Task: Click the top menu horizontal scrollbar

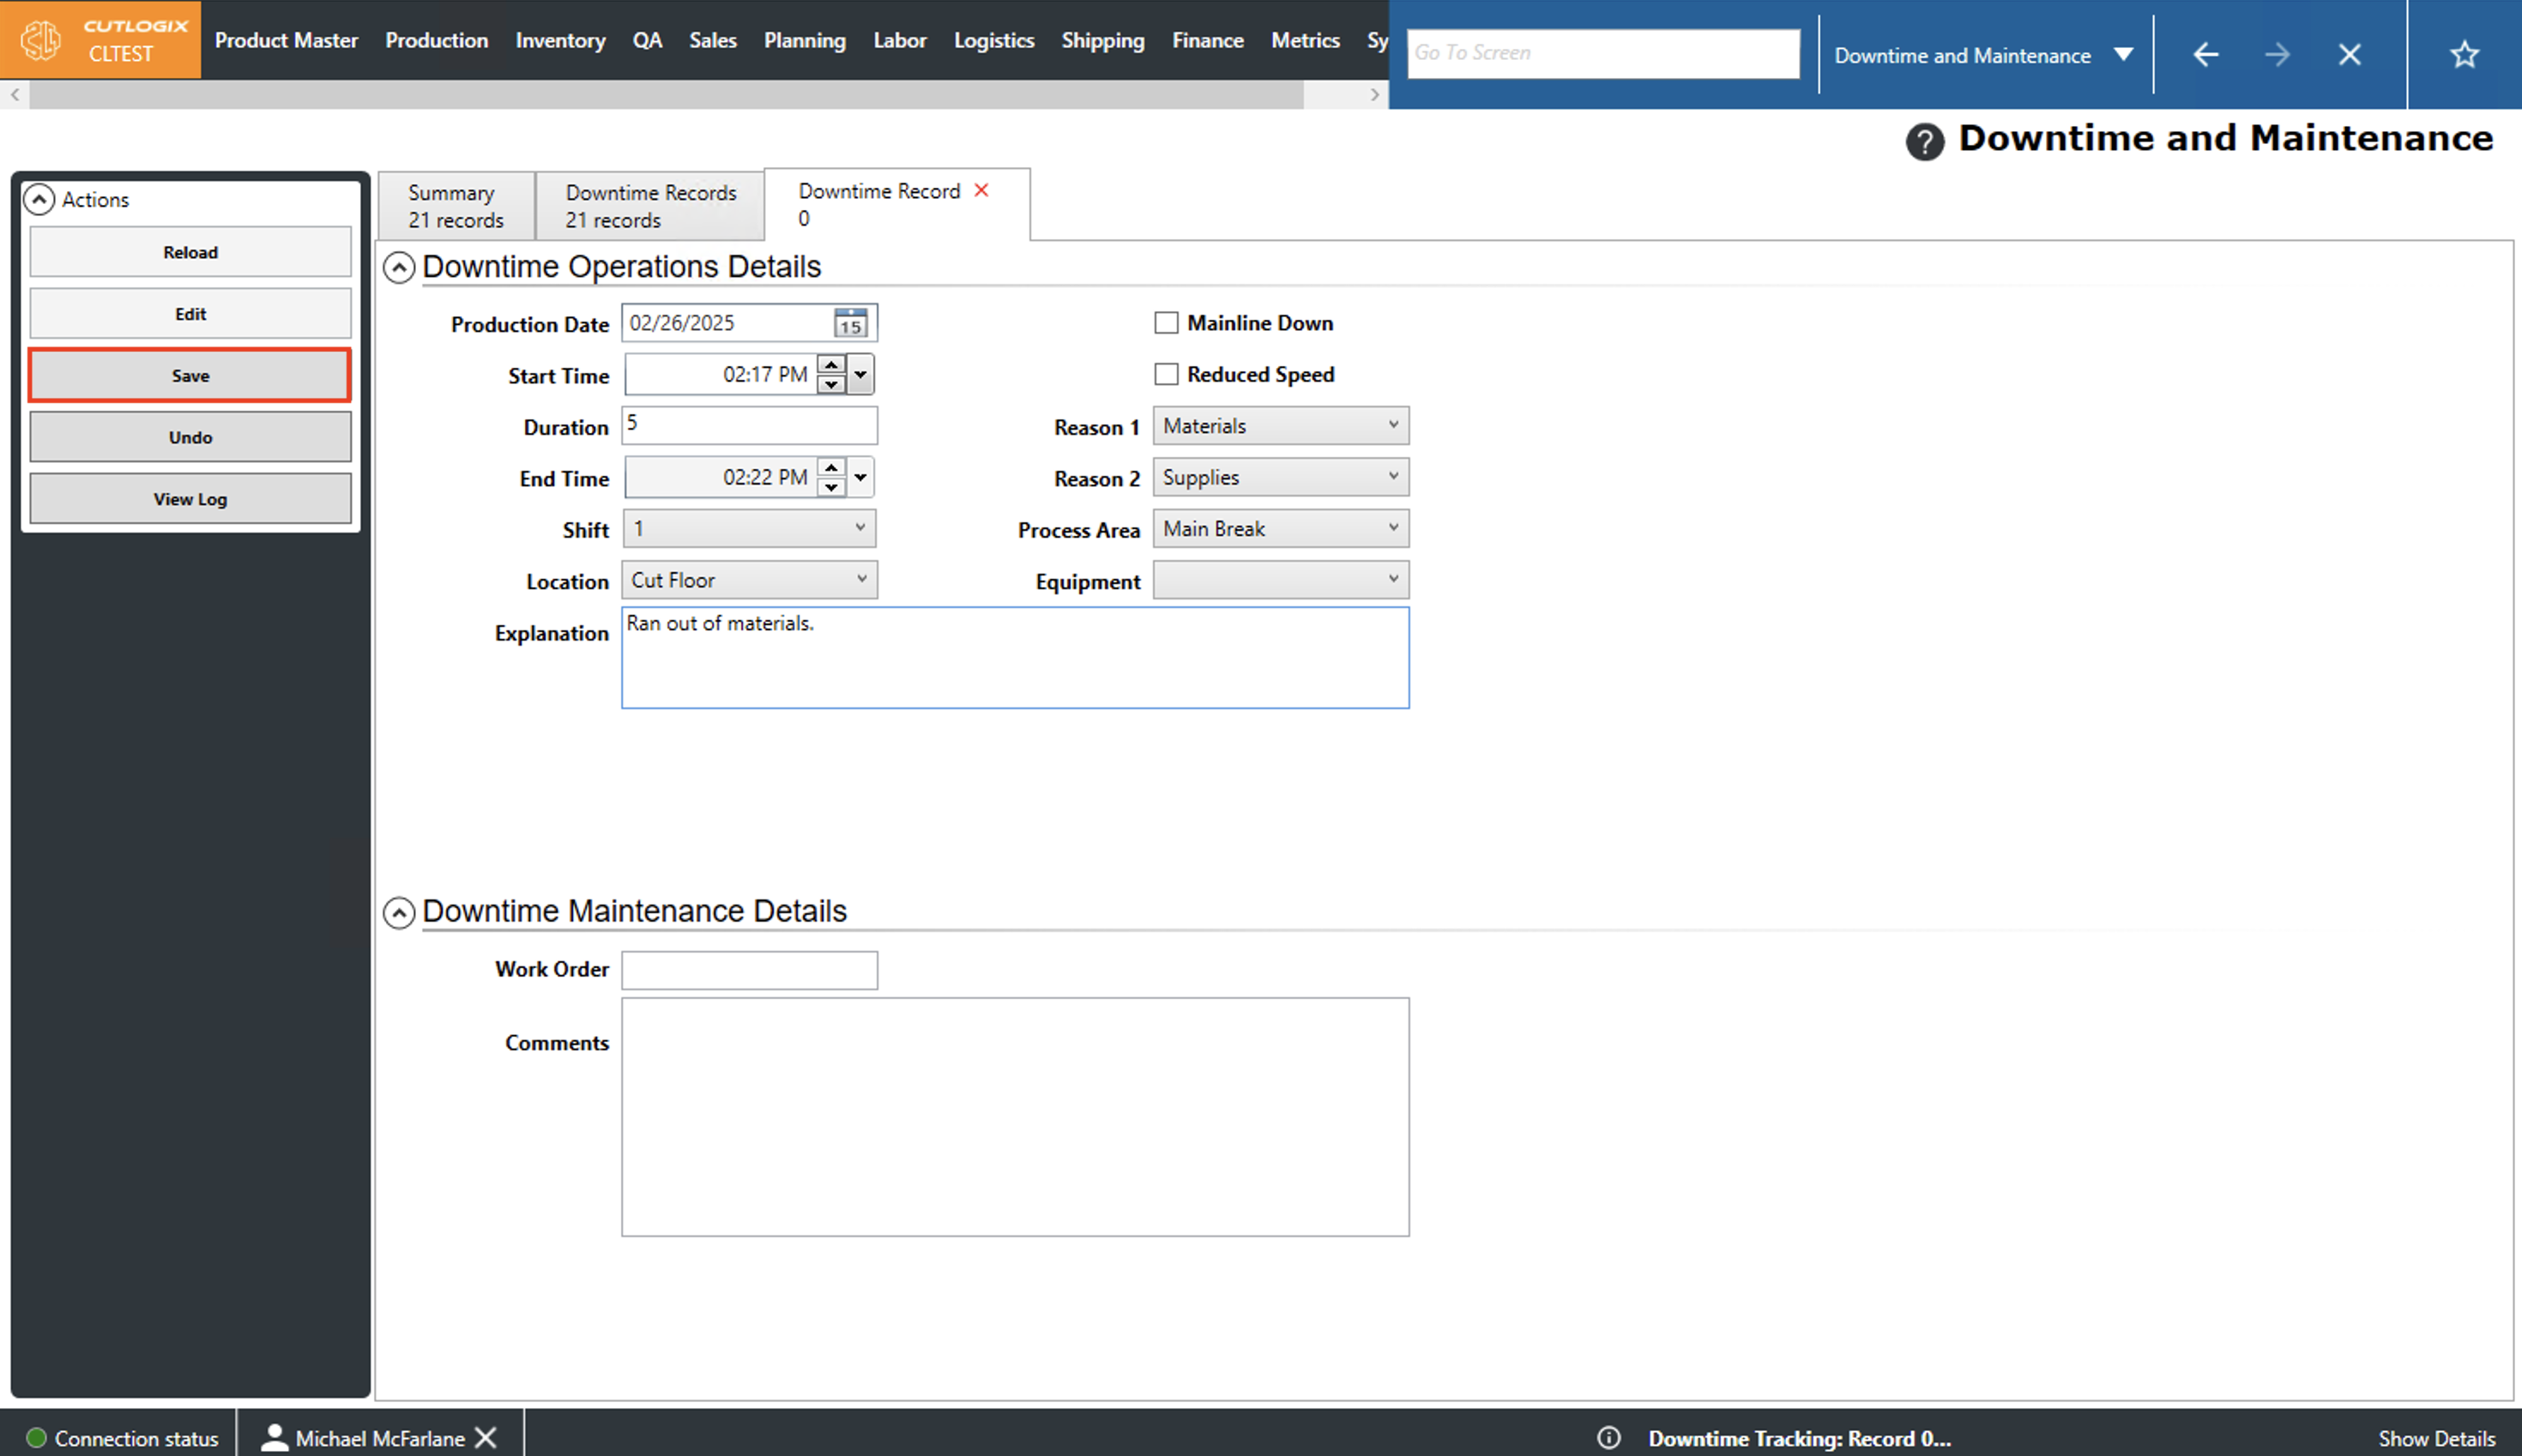Action: click(667, 95)
